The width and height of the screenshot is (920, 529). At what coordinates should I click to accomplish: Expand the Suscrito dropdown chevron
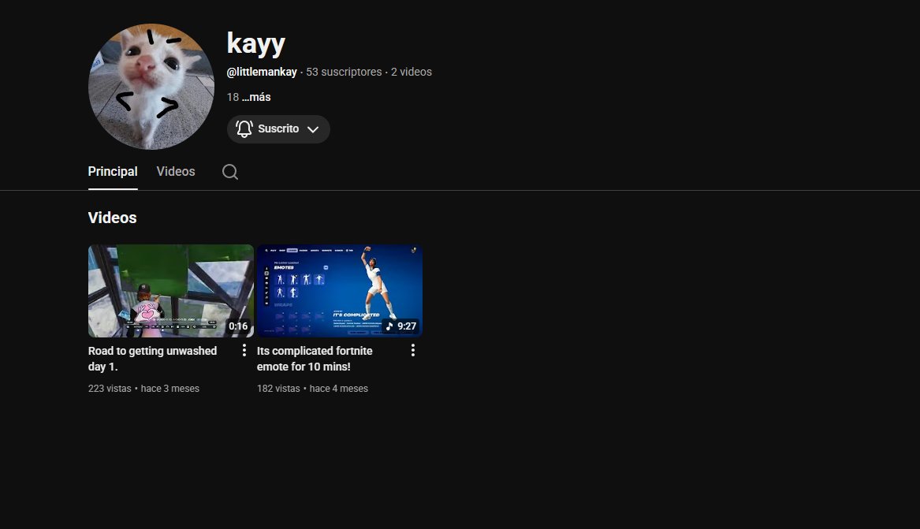coord(313,129)
